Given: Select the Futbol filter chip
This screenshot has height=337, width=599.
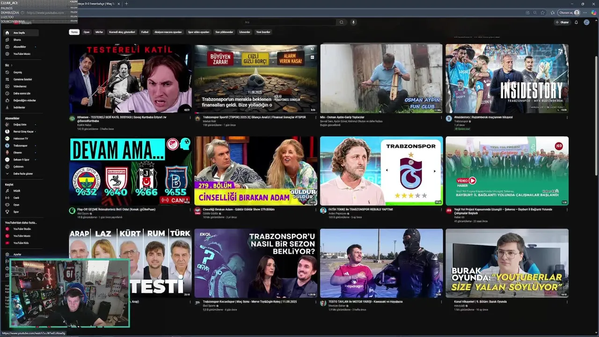Looking at the screenshot, I should pos(145,32).
